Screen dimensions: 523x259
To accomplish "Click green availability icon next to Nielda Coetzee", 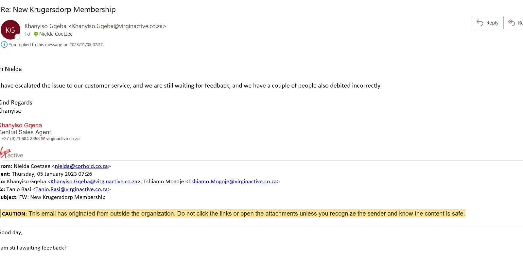I will [x=36, y=34].
